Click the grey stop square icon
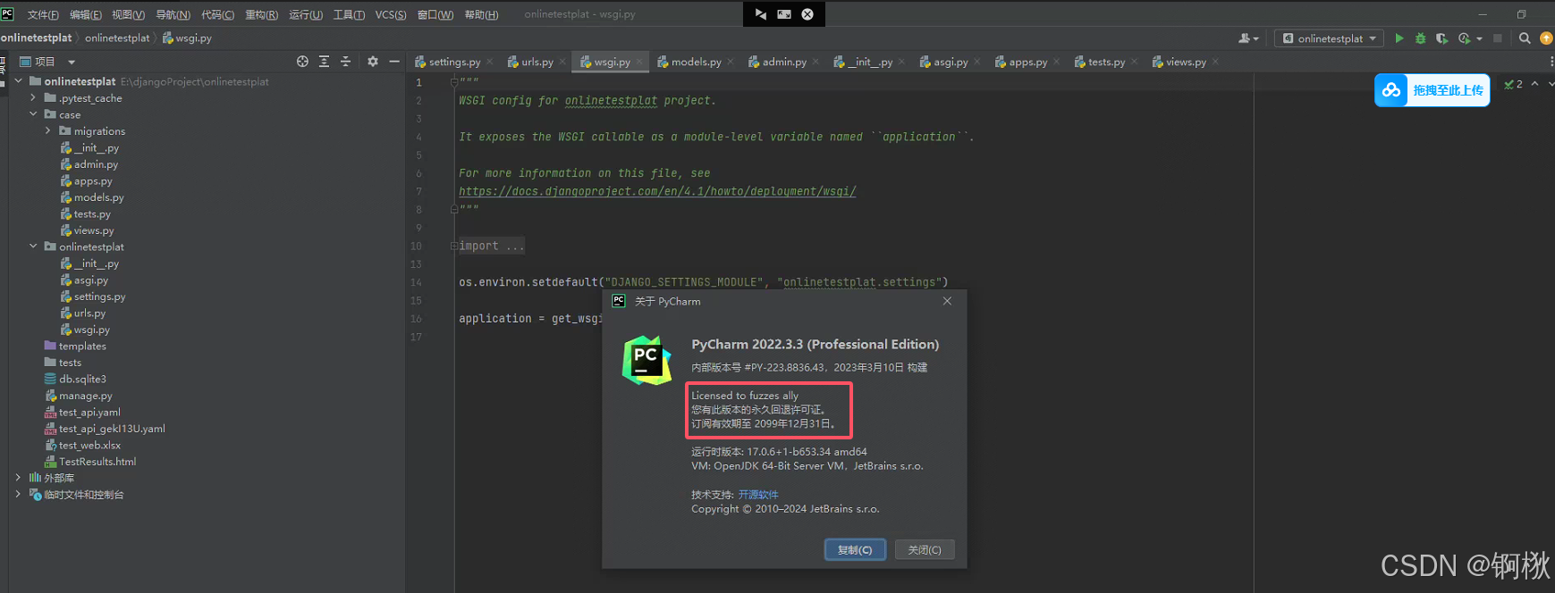1555x593 pixels. point(1498,38)
